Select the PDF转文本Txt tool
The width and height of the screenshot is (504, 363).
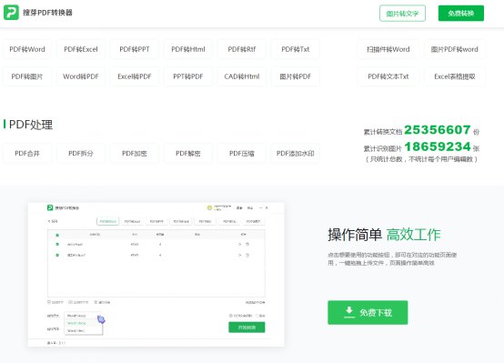(388, 76)
